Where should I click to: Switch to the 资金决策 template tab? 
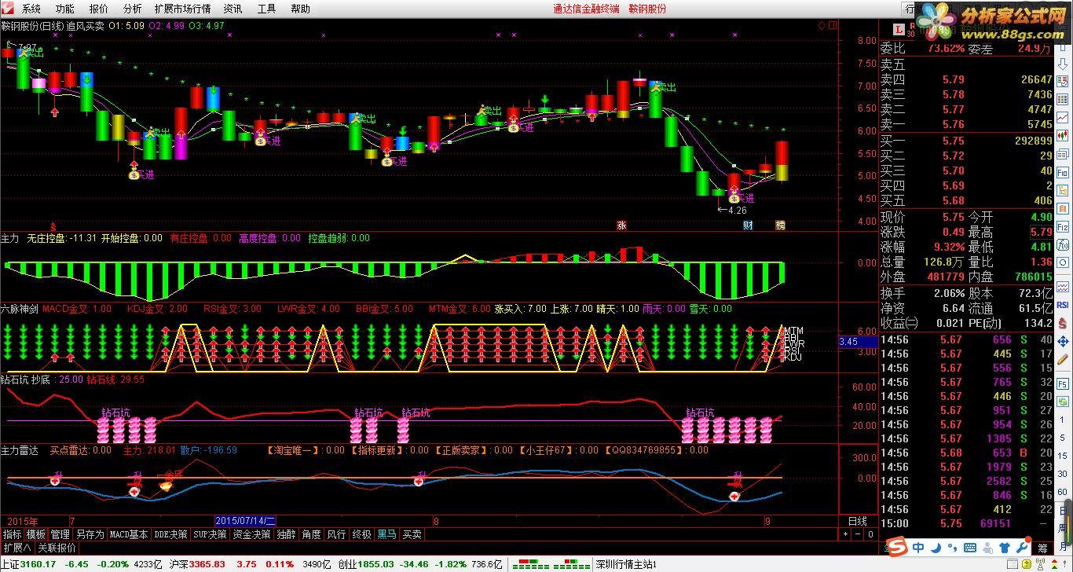pyautogui.click(x=251, y=534)
